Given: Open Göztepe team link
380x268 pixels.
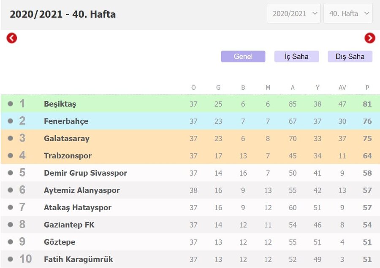Looking at the screenshot, I should tap(60, 242).
